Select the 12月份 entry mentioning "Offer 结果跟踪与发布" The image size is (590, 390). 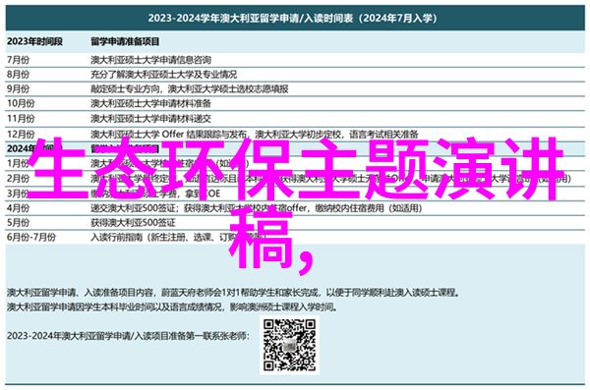point(255,134)
